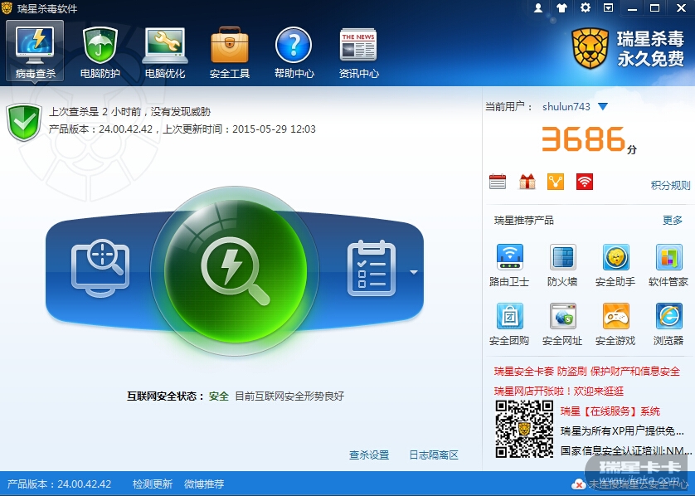Start quick scan with green lightning button

pos(235,271)
